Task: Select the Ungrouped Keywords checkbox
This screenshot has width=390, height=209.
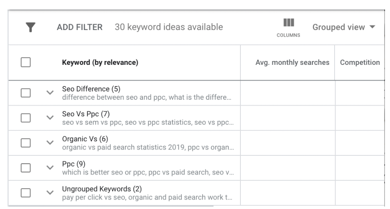Action: pyautogui.click(x=26, y=192)
